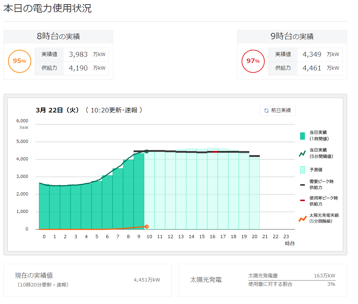Click the 太陽光発電 panel title
The width and height of the screenshot is (358, 304).
point(206,280)
